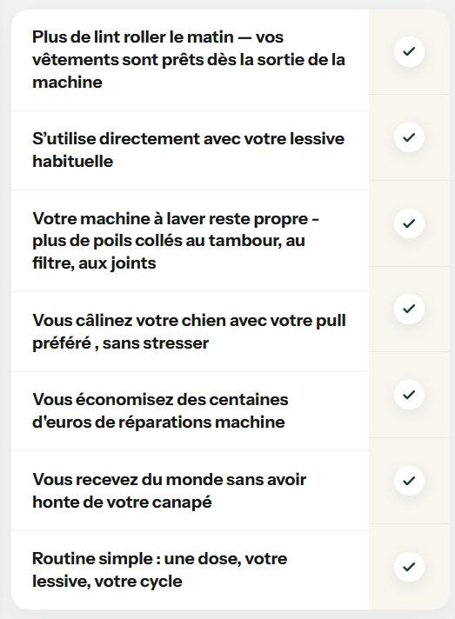Image resolution: width=455 pixels, height=619 pixels.
Task: Select 'Vous économisez des centaines d'euros' row
Action: pos(190,411)
